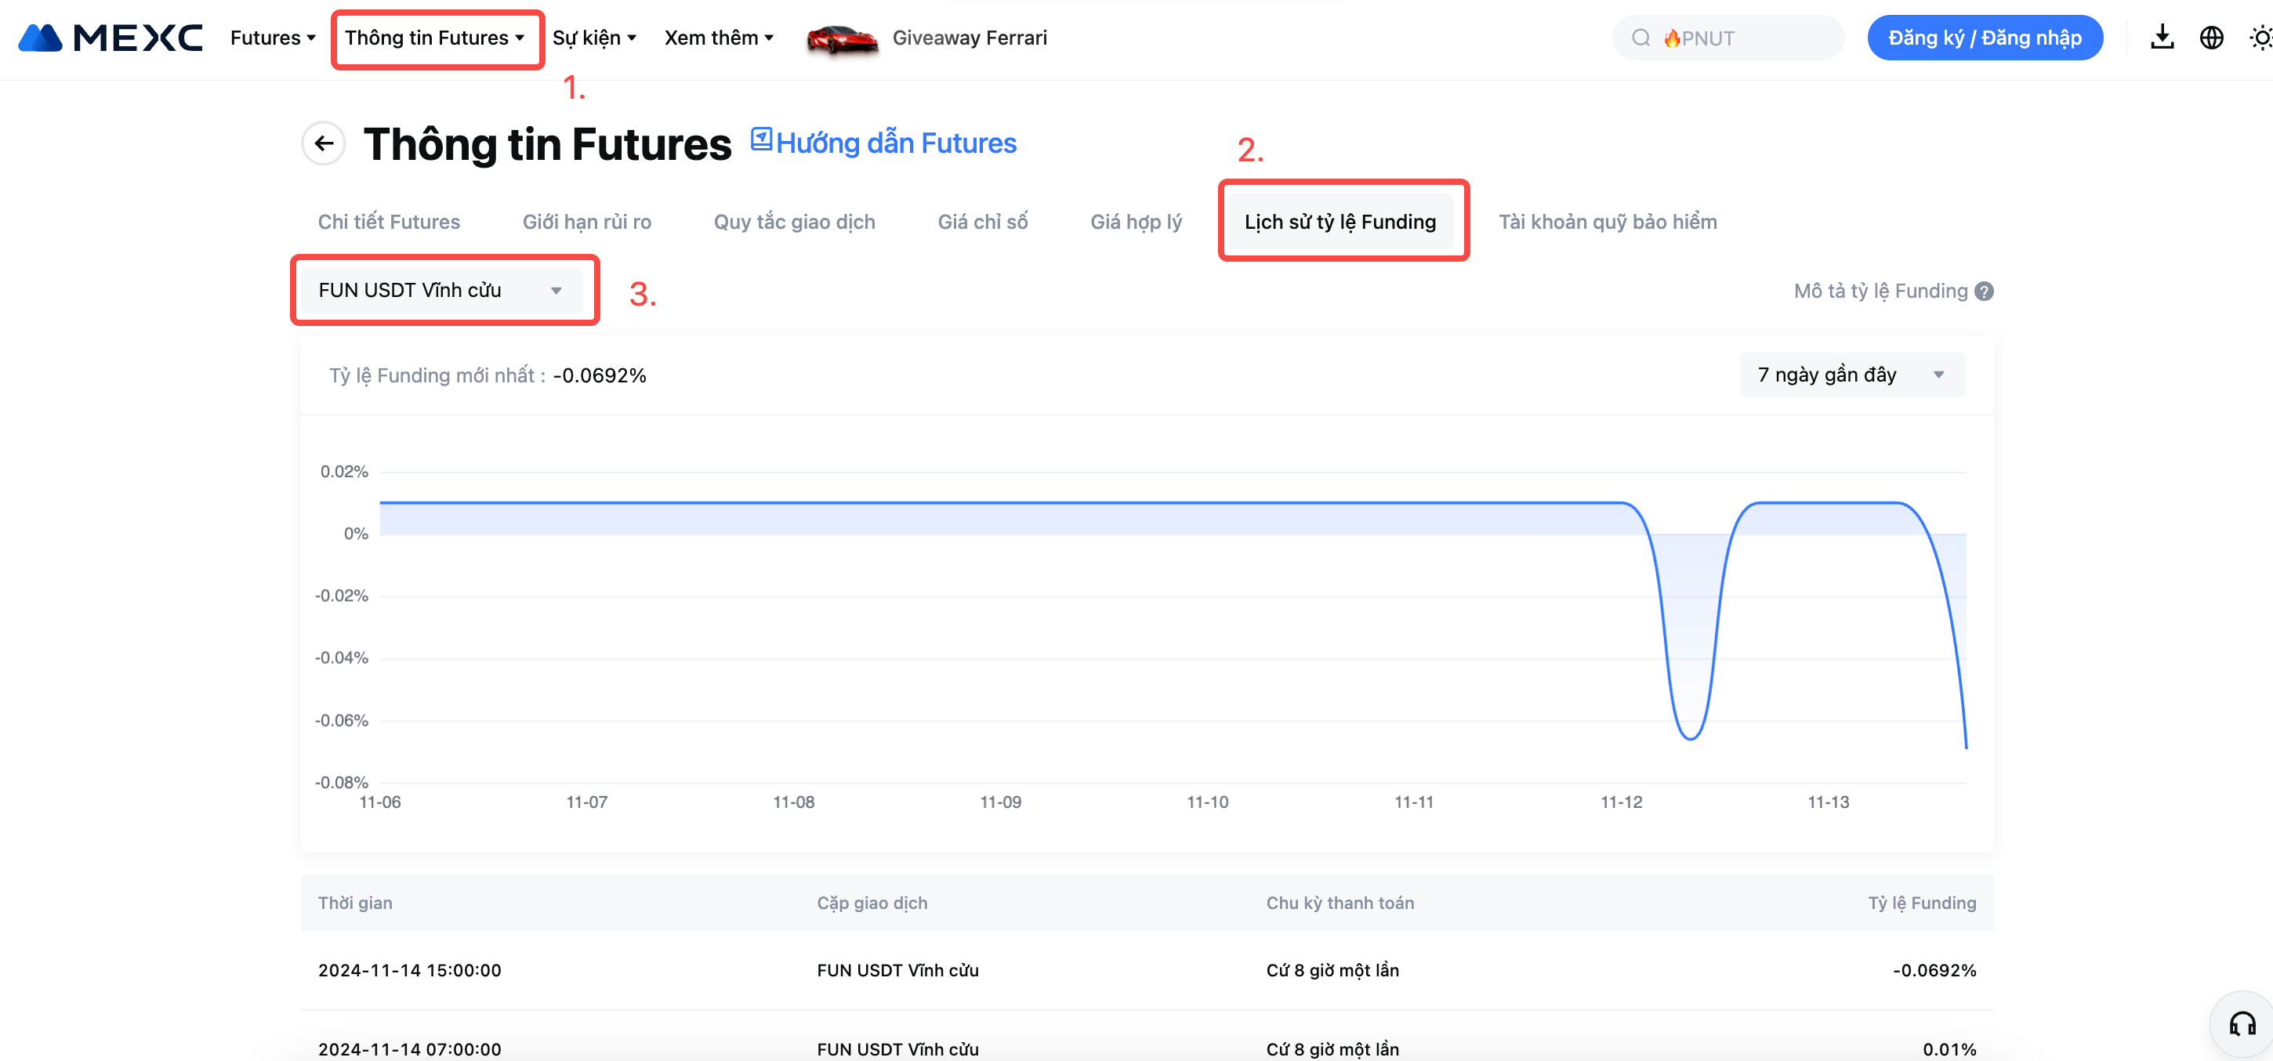This screenshot has width=2273, height=1061.
Task: Open the Sự kiện menu
Action: (x=594, y=38)
